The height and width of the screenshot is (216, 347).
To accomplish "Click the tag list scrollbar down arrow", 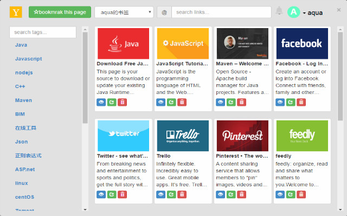I will [x=85, y=210].
